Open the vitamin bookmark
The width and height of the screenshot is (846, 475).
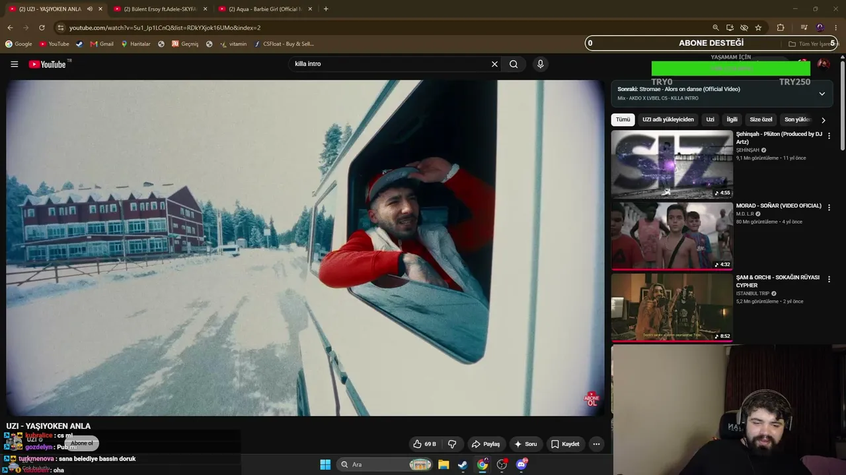point(233,44)
